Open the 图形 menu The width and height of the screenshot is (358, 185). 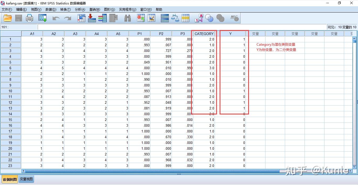click(x=109, y=9)
